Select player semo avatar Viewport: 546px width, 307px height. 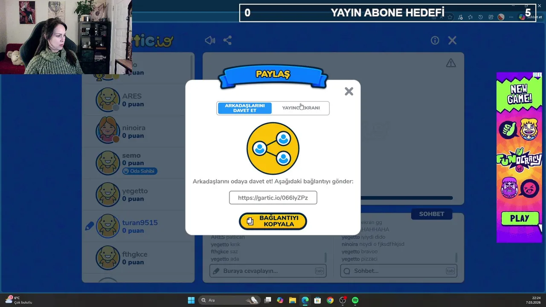[107, 163]
